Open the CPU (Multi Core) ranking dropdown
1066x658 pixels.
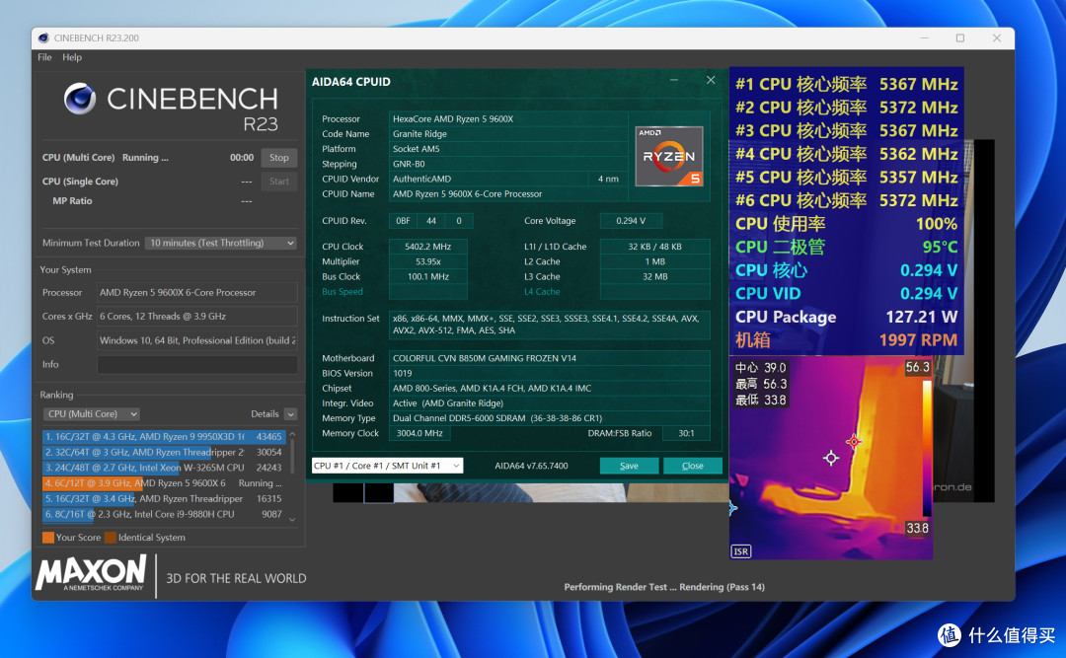click(91, 414)
